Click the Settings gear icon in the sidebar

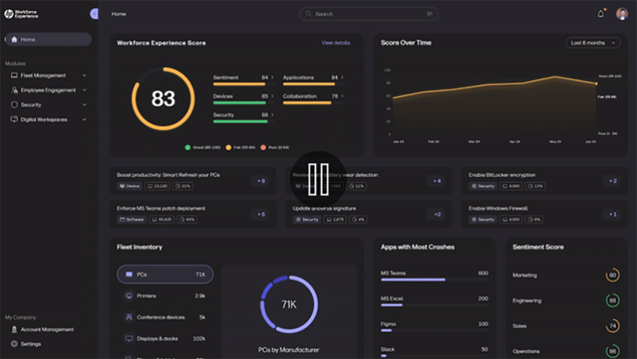(x=14, y=344)
